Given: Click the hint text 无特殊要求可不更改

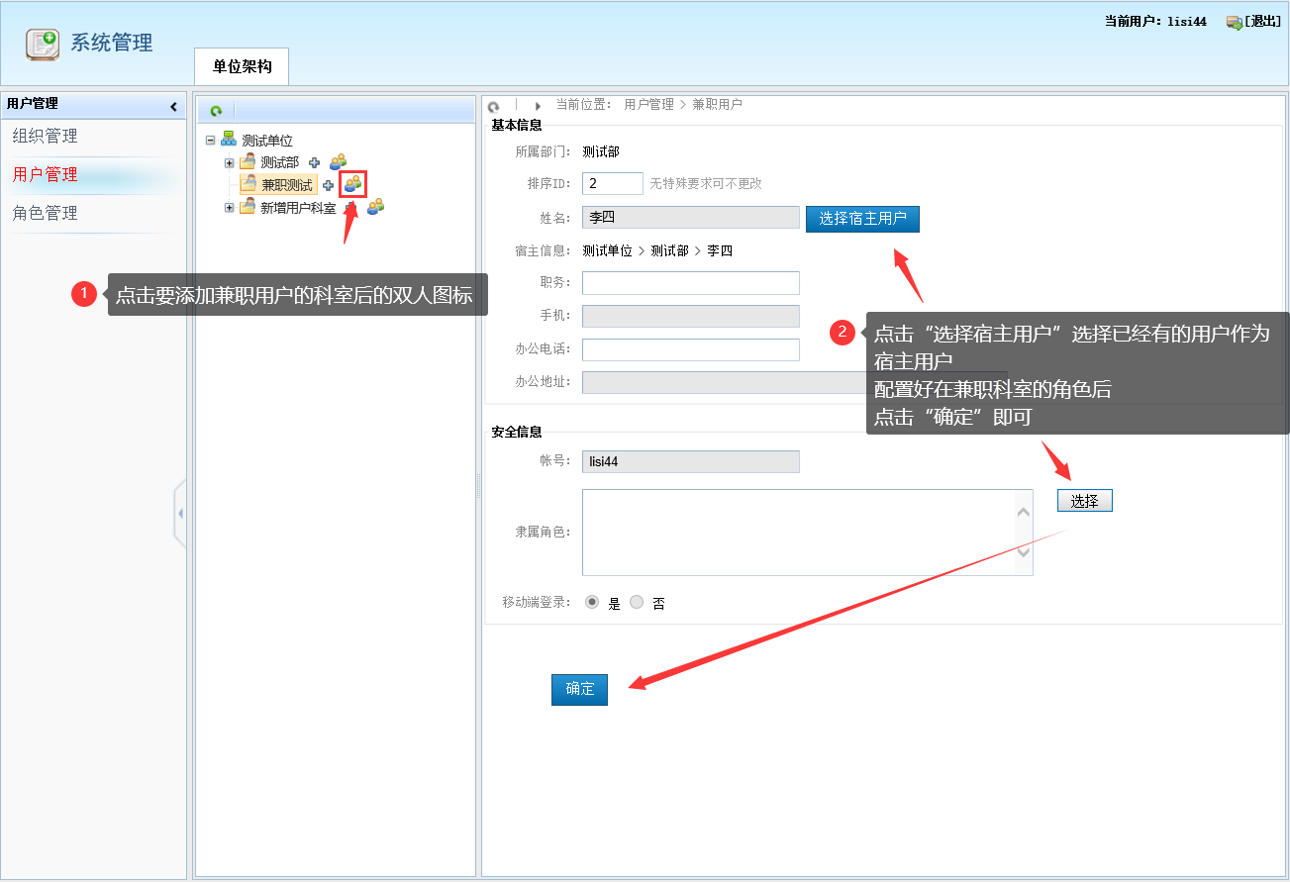Looking at the screenshot, I should click(706, 183).
